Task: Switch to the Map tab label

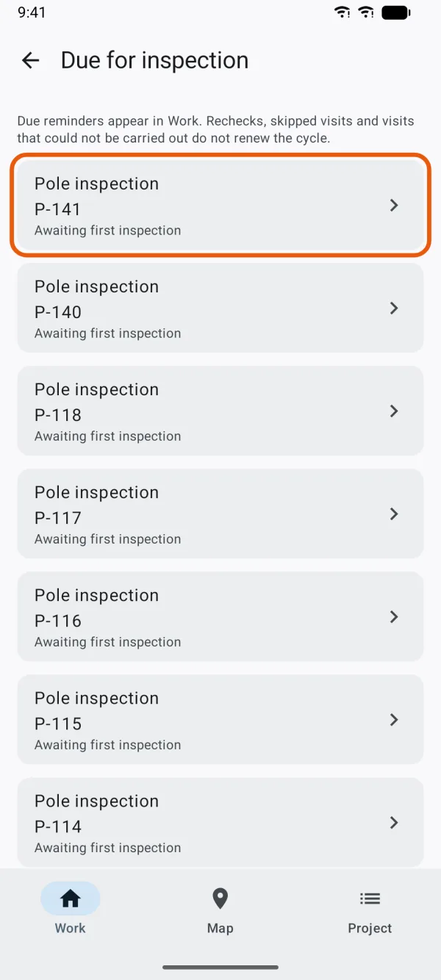Action: point(220,928)
